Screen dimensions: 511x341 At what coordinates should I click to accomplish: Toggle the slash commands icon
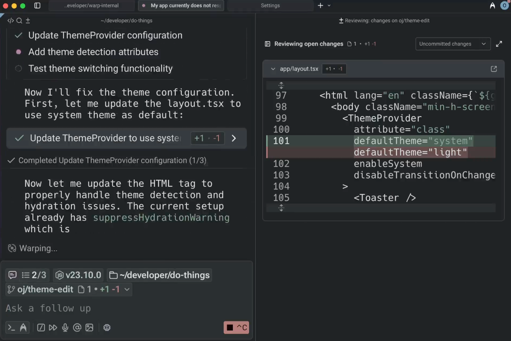41,327
